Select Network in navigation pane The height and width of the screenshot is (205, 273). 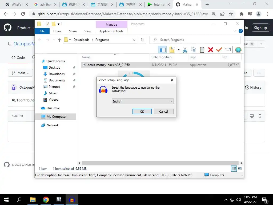click(x=53, y=125)
